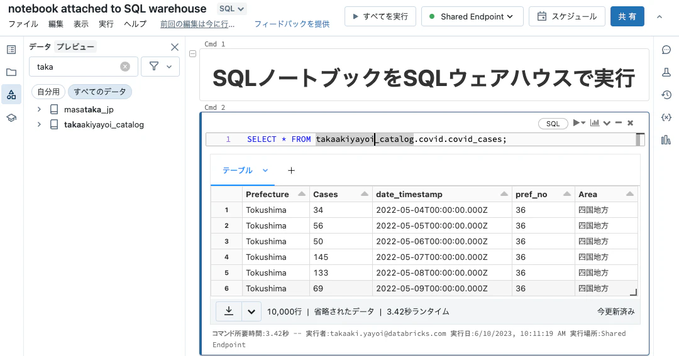679x356 pixels.
Task: Select the data catalog sidebar icon
Action: (12, 95)
